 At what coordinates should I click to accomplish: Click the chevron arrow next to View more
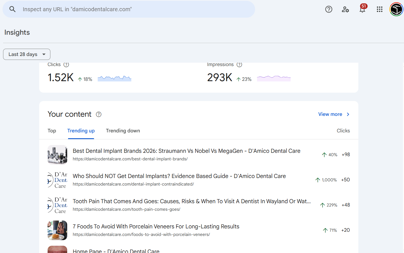point(348,114)
